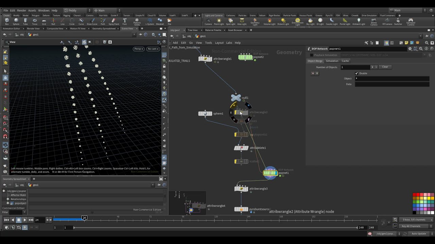Select the Circle shelf tool
The width and height of the screenshot is (435, 244).
(72, 22)
